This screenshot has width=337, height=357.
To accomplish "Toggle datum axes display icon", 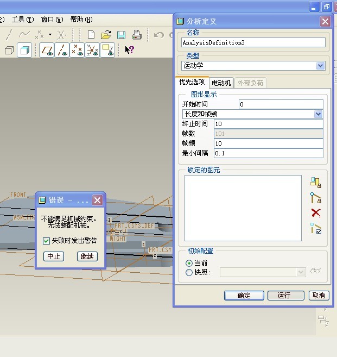I will 62,50.
